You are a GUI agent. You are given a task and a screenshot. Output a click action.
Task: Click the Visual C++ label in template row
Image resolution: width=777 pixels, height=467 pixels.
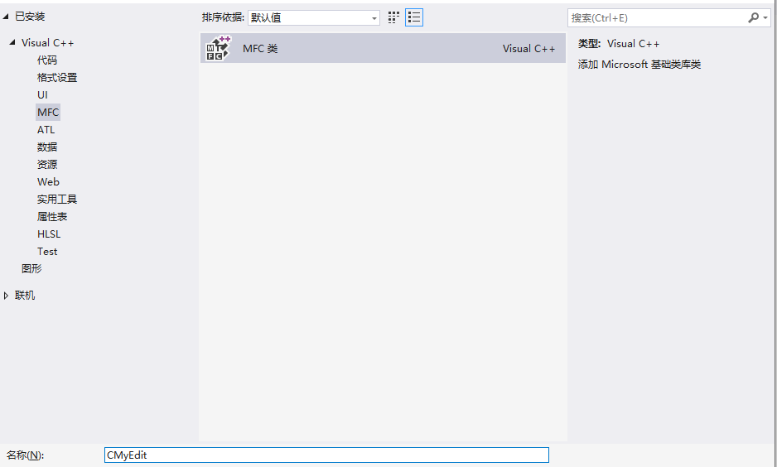[528, 49]
